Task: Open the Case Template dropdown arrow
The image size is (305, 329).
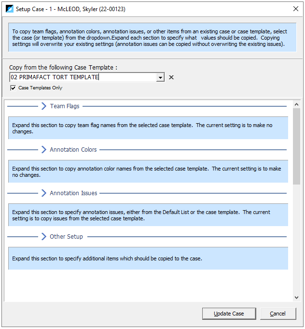Action: coord(160,77)
